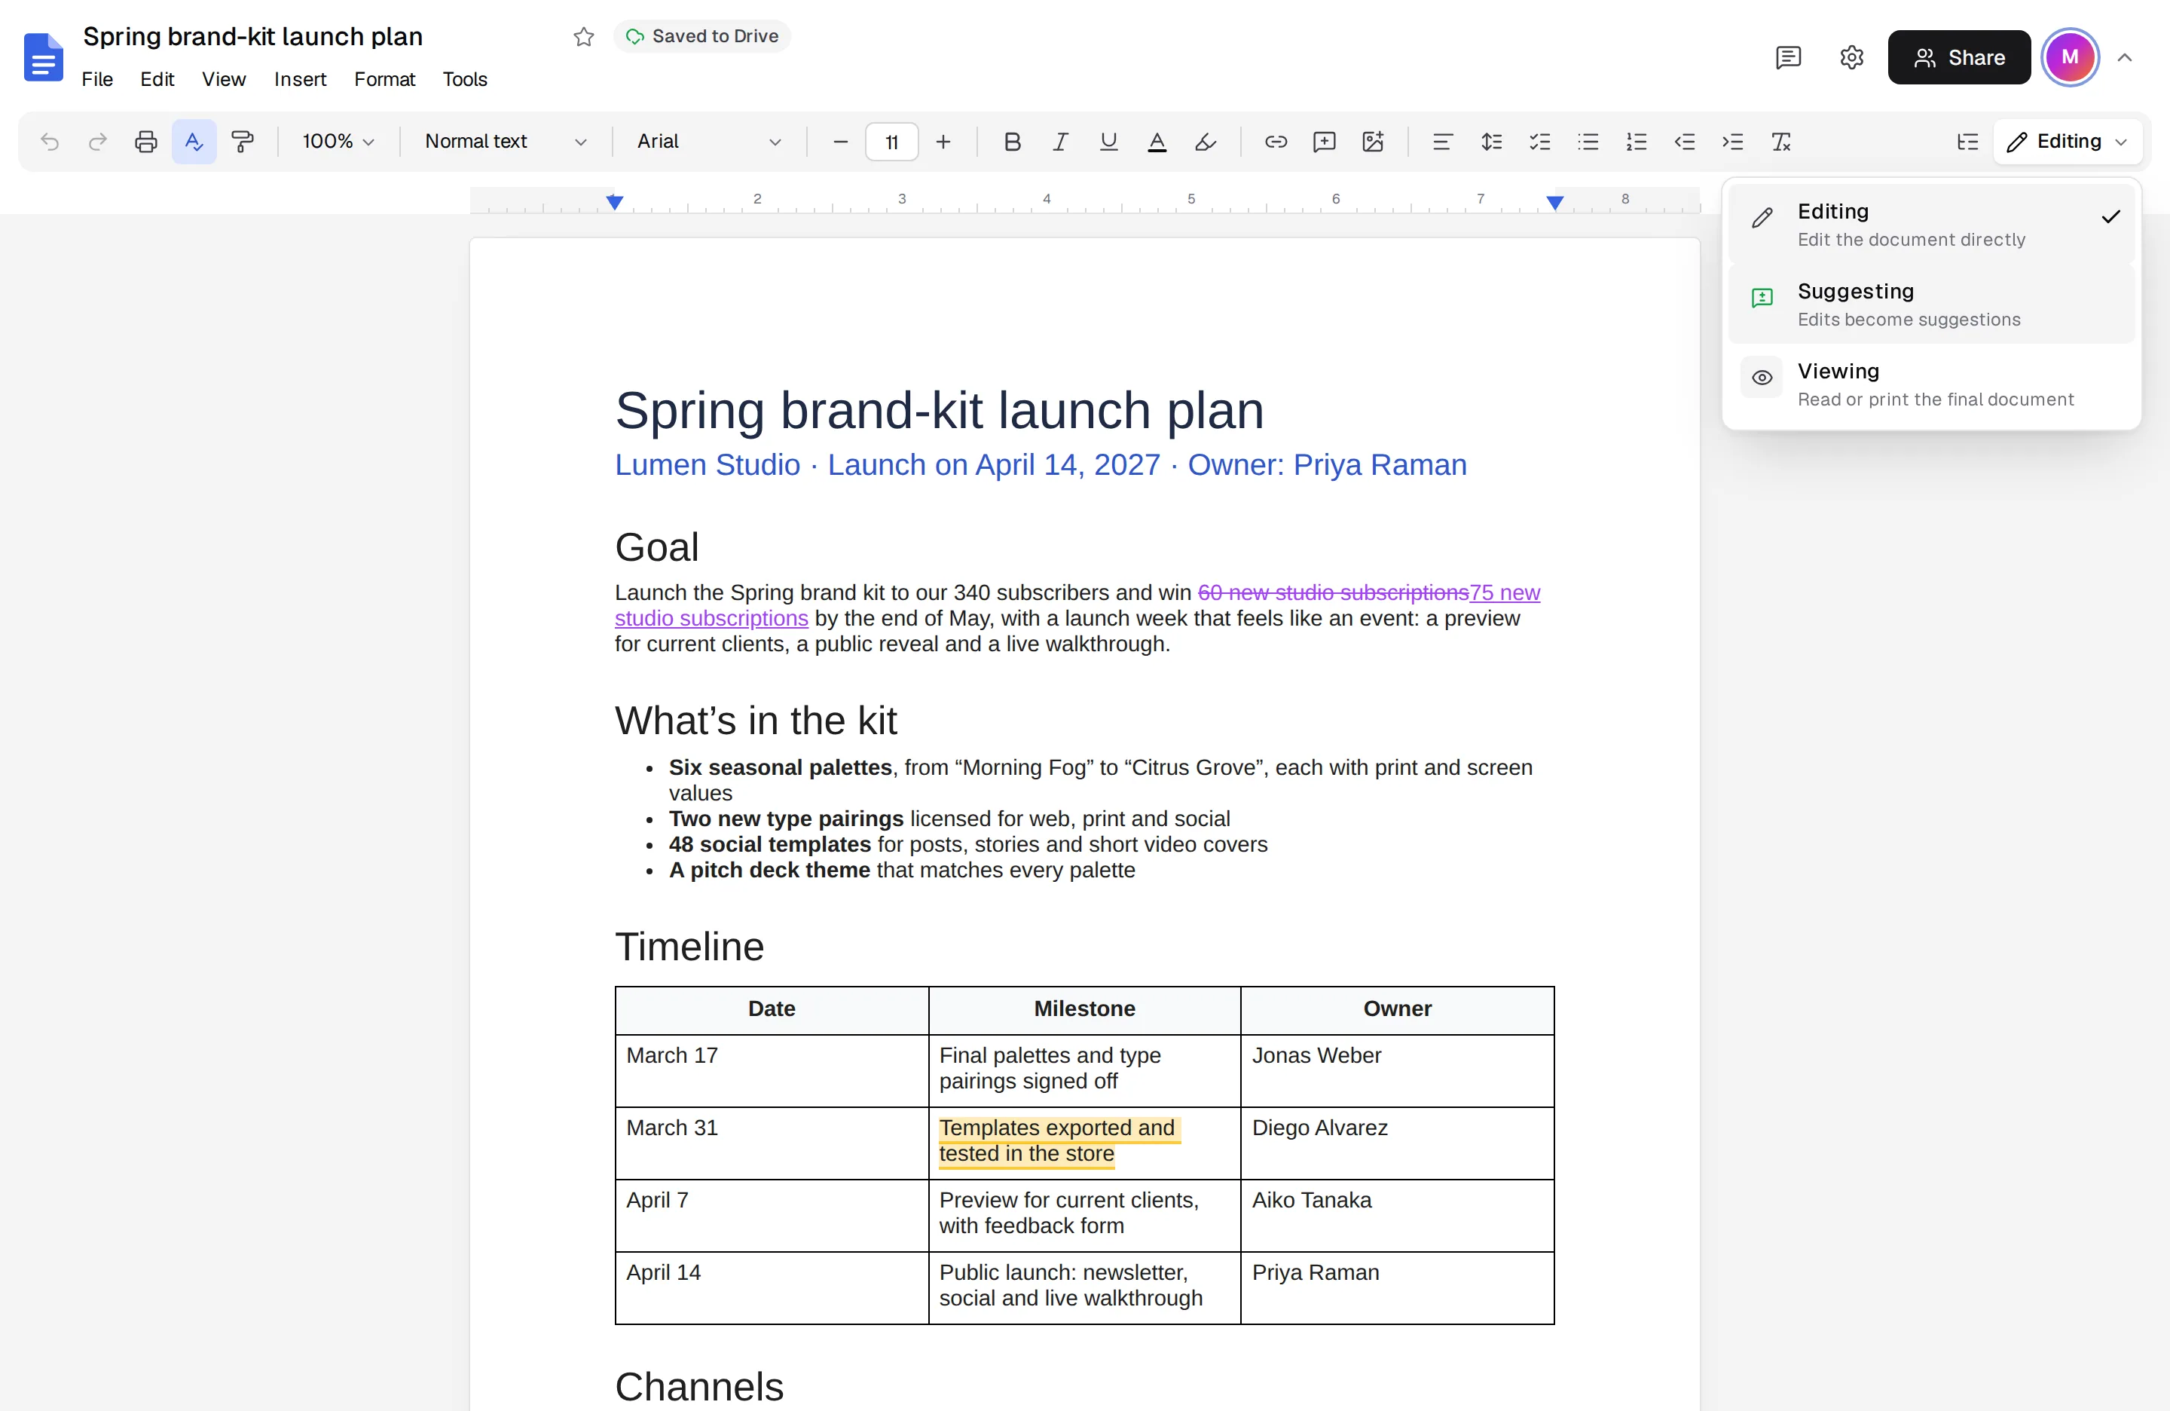Open the zoom 100% dropdown

click(x=338, y=142)
